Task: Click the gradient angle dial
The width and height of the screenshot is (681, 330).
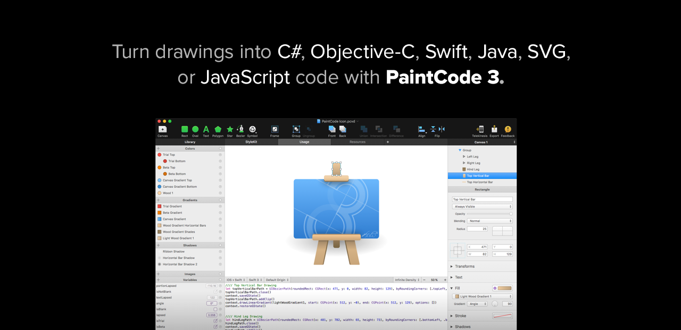Action: (495, 304)
